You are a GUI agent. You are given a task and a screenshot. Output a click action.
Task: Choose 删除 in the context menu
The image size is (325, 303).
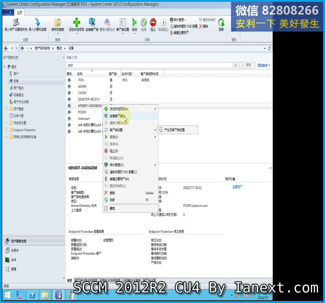coord(130,193)
